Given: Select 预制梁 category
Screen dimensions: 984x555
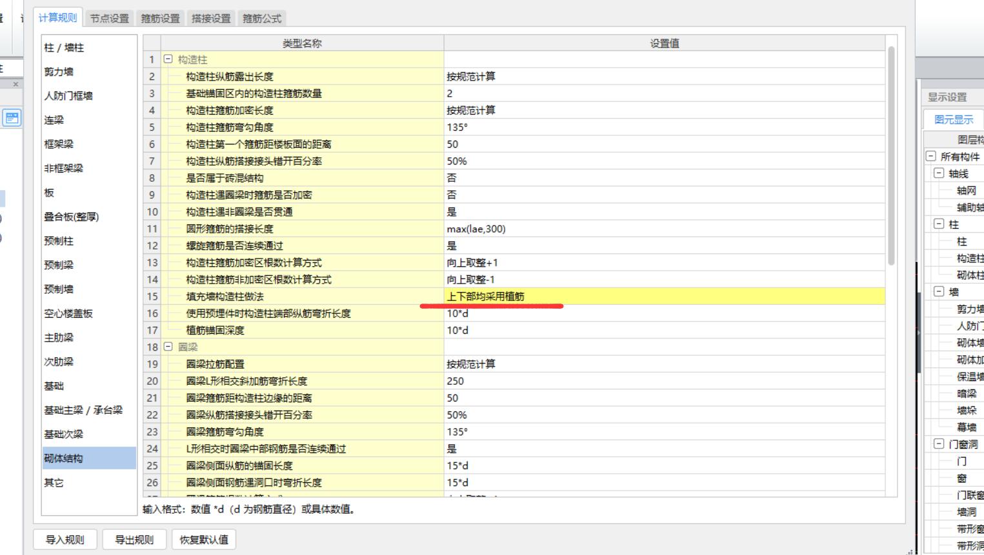Looking at the screenshot, I should coord(90,265).
